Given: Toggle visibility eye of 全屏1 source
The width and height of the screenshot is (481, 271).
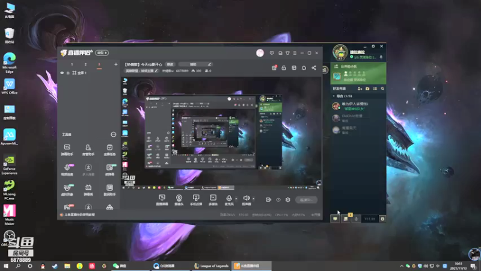Looking at the screenshot, I should [x=62, y=73].
